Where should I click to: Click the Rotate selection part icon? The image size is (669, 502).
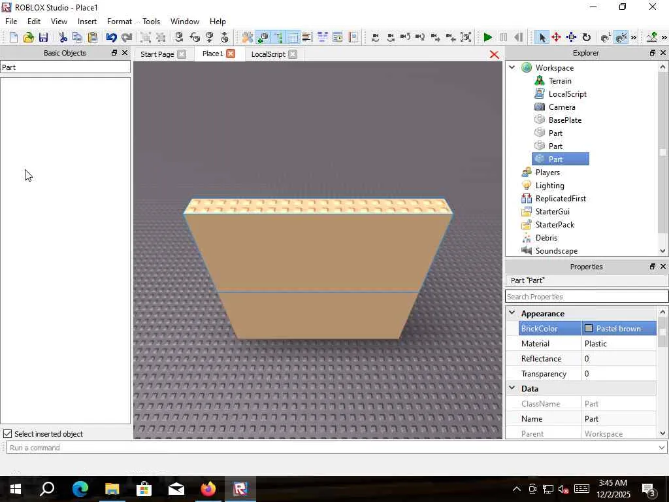click(179, 37)
